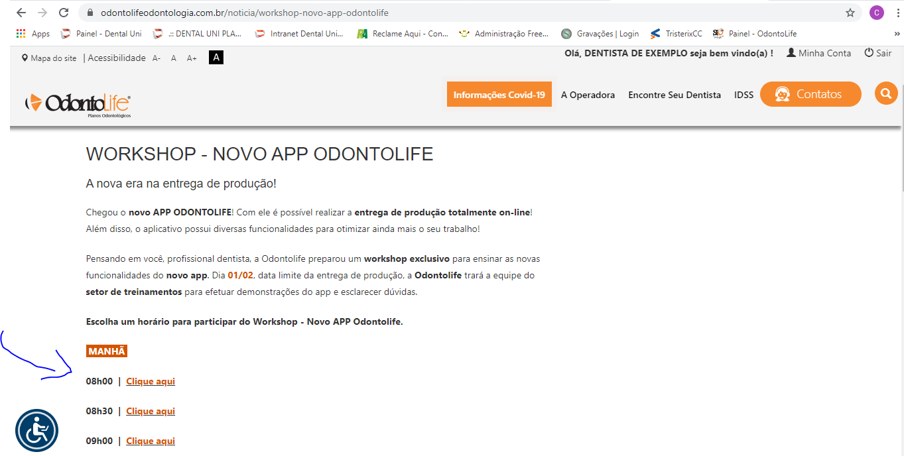The height and width of the screenshot is (456, 904).
Task: Open the TristerixCC bookmark
Action: pos(676,34)
